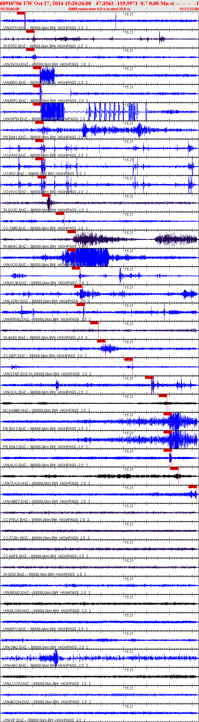The image size is (199, 722).
Task: Select the pick marker on UW BBO trace
Action: click(37, 68)
